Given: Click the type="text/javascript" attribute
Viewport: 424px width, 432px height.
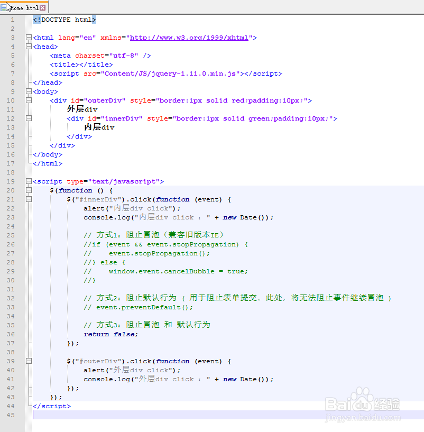Looking at the screenshot, I should [113, 181].
